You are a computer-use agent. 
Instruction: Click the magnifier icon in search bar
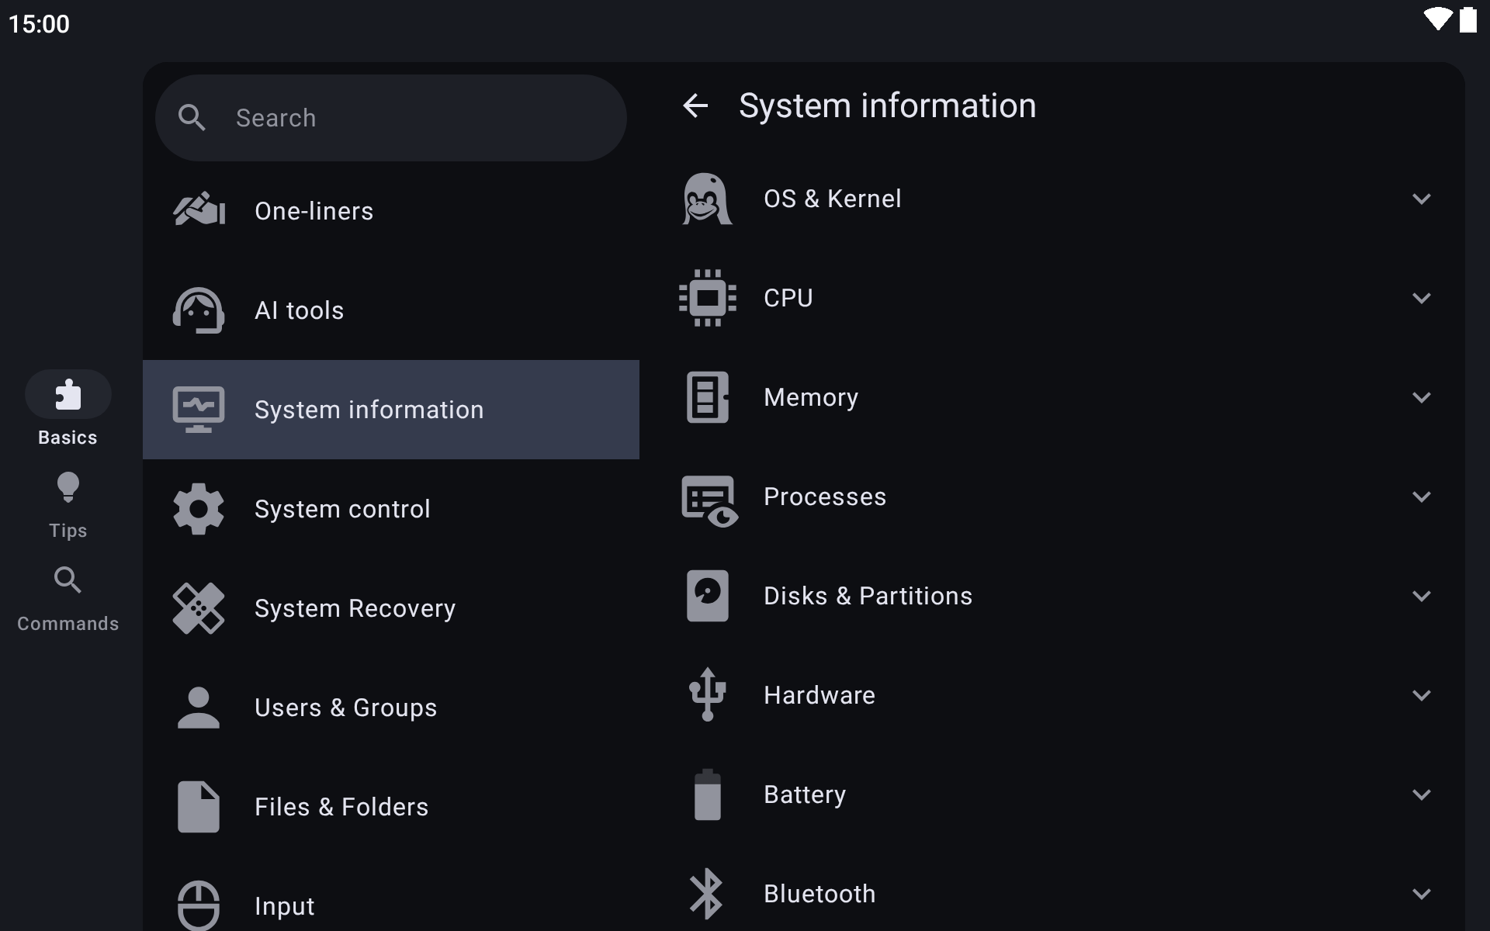point(192,118)
